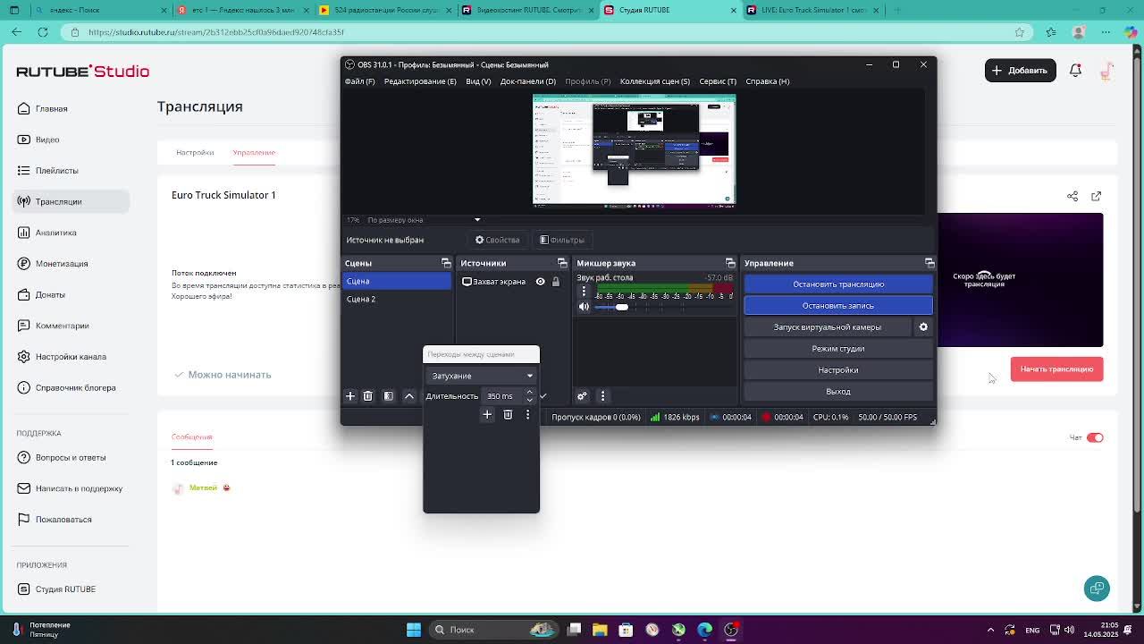Open the Редактирование menu in OBS
The height and width of the screenshot is (644, 1144).
420,81
